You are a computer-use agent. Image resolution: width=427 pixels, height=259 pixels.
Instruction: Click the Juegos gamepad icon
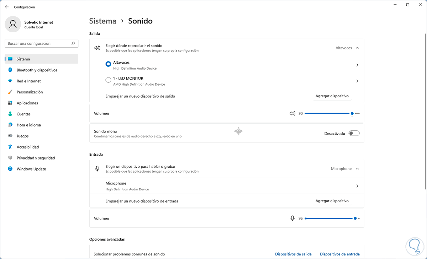point(10,136)
